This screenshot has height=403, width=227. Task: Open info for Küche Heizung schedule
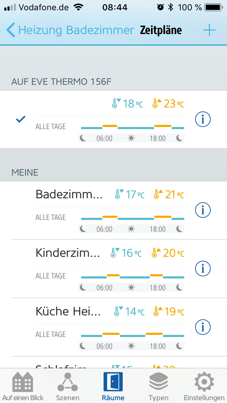tap(203, 327)
